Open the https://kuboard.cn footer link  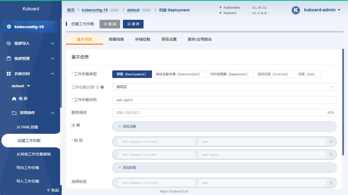(174, 191)
